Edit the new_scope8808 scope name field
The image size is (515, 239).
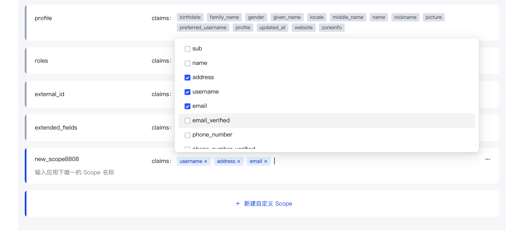coord(57,159)
